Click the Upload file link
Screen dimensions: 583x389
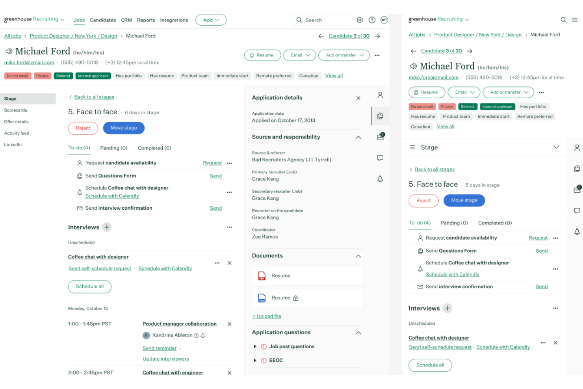(x=267, y=316)
